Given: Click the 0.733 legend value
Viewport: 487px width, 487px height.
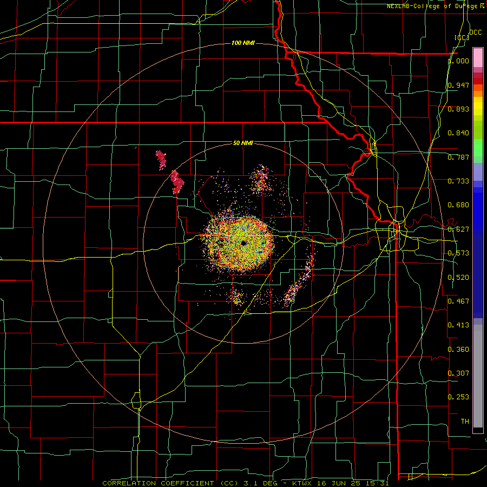Looking at the screenshot, I should pyautogui.click(x=458, y=181).
